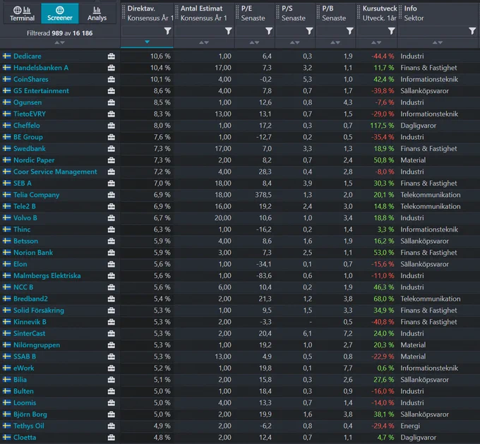The height and width of the screenshot is (444, 480).
Task: Click briefcase icon for Elon
Action: click(x=112, y=264)
